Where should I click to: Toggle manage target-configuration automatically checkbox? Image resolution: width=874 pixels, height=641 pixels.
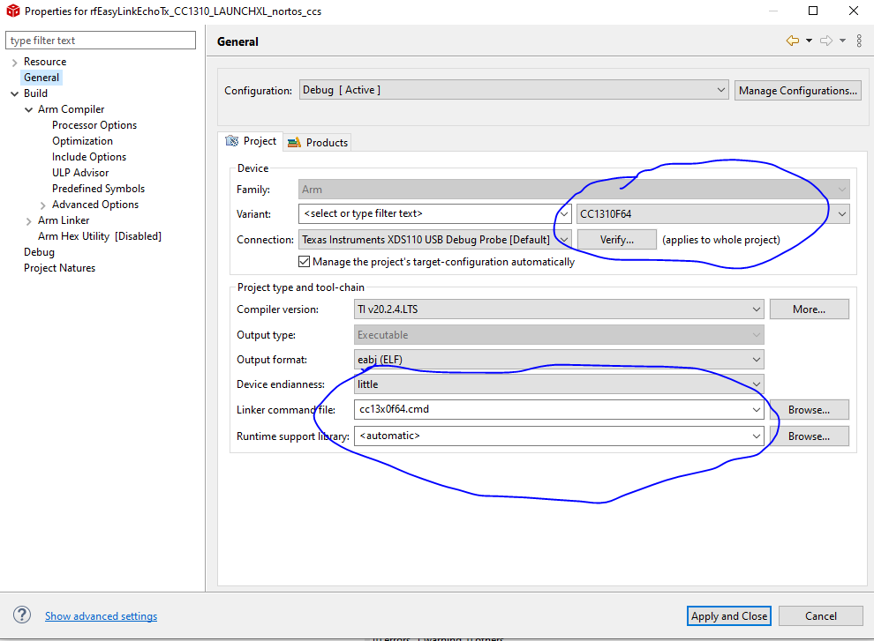(x=304, y=261)
